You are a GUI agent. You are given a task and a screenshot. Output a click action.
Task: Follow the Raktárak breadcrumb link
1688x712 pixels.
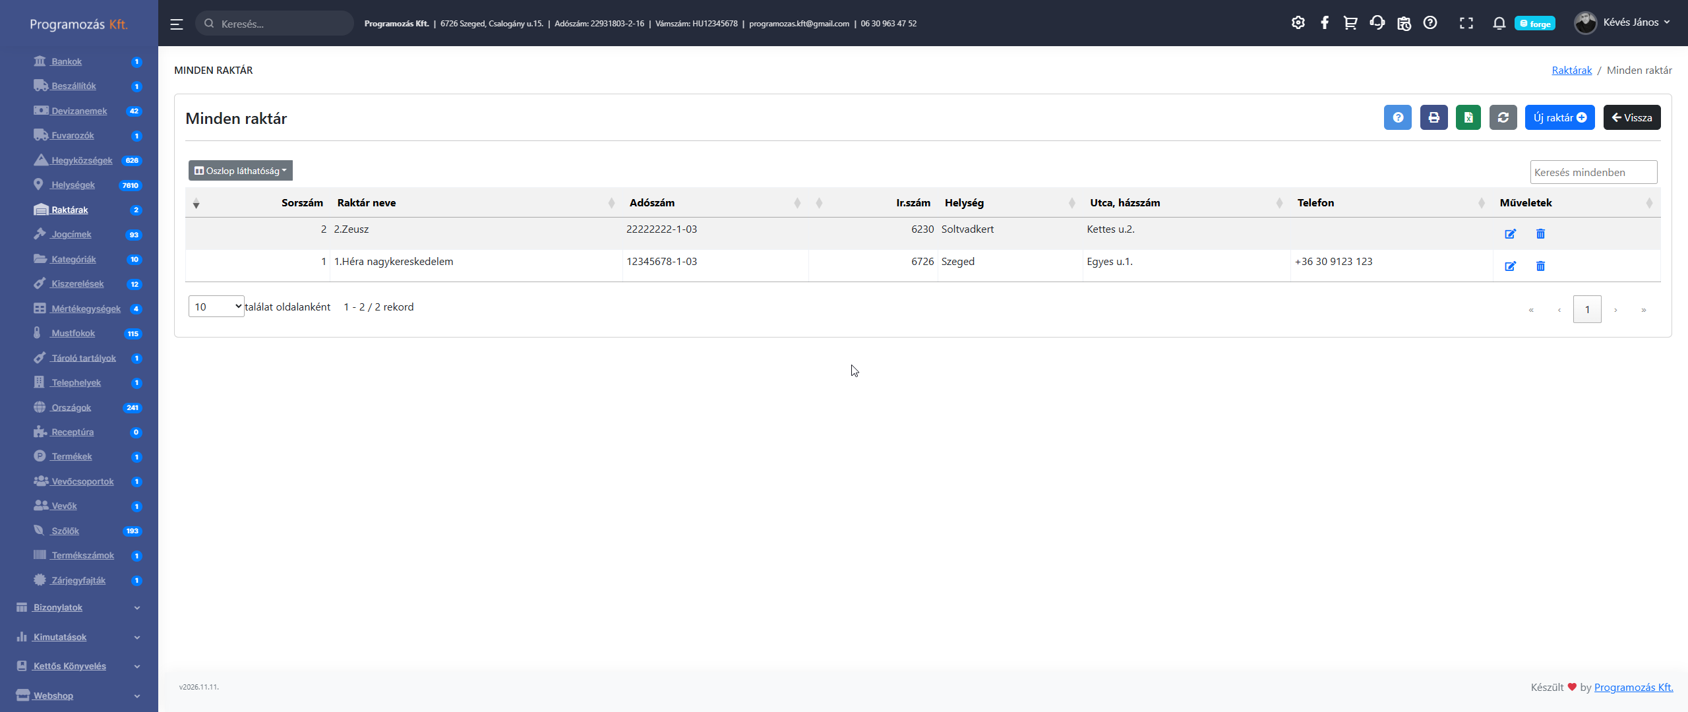pos(1571,71)
